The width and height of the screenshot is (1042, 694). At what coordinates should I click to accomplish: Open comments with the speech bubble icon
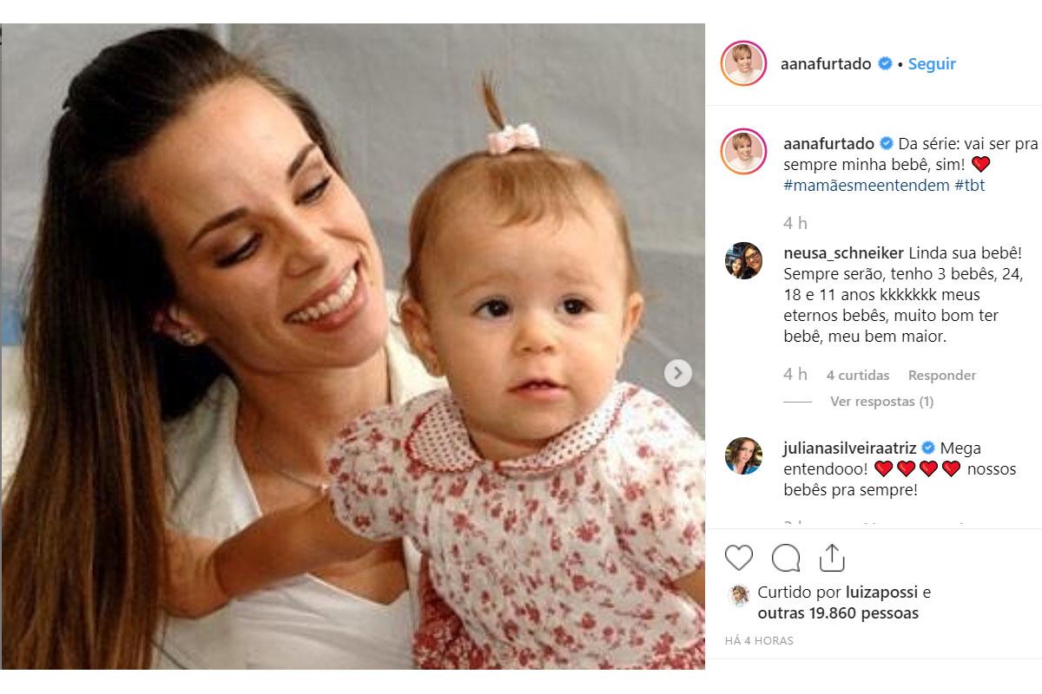(786, 558)
